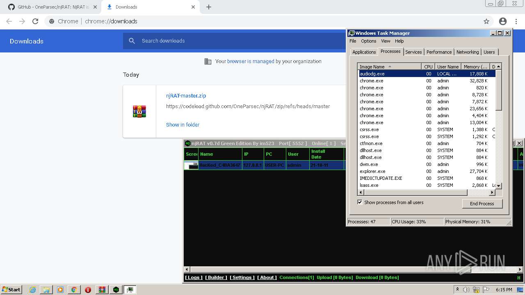Click the End Process button
This screenshot has width=525, height=295.
click(482, 203)
